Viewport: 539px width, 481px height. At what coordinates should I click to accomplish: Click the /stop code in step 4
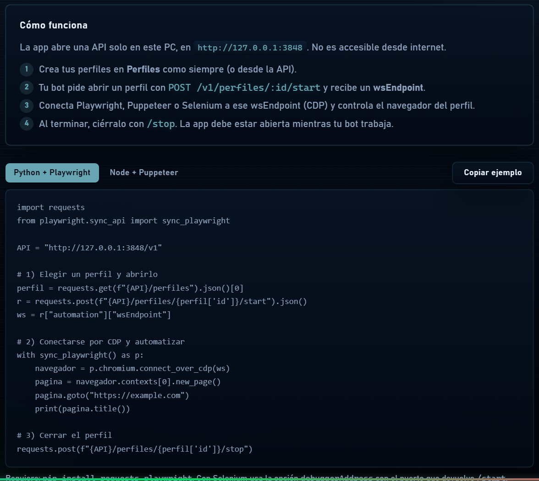[161, 124]
